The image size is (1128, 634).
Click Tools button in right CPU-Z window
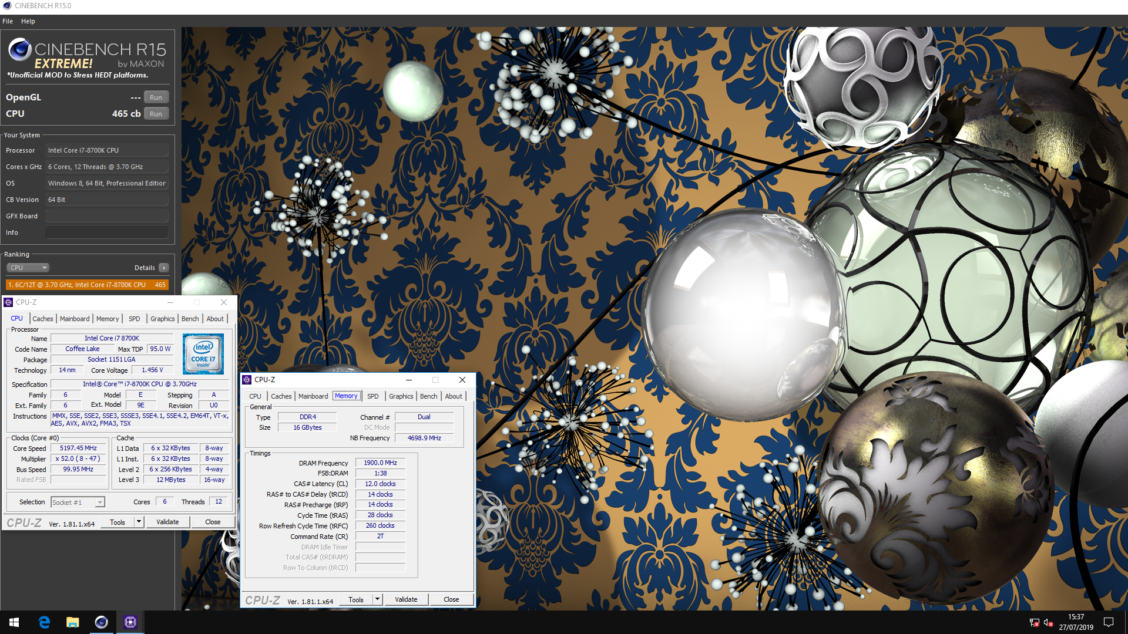coord(356,600)
